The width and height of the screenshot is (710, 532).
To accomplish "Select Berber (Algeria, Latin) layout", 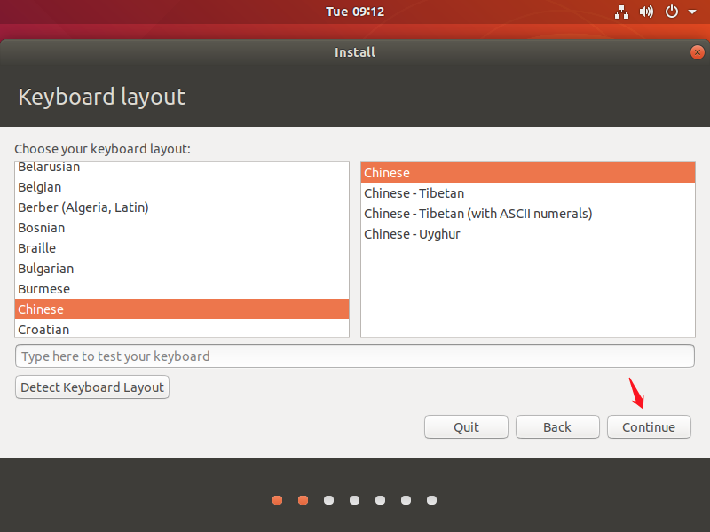I will coord(182,207).
